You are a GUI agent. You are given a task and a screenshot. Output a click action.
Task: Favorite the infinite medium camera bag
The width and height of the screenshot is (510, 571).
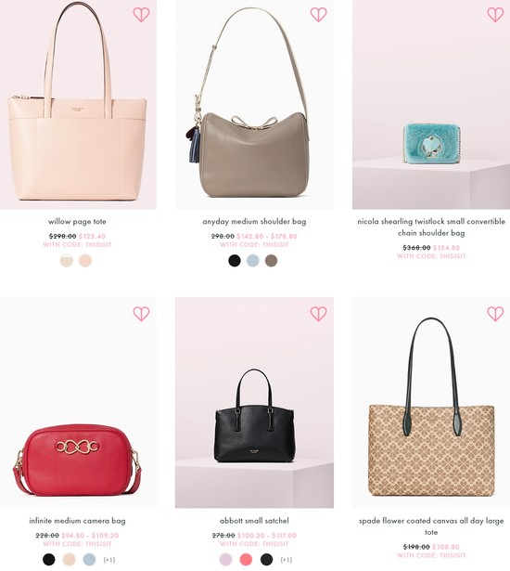pos(141,314)
